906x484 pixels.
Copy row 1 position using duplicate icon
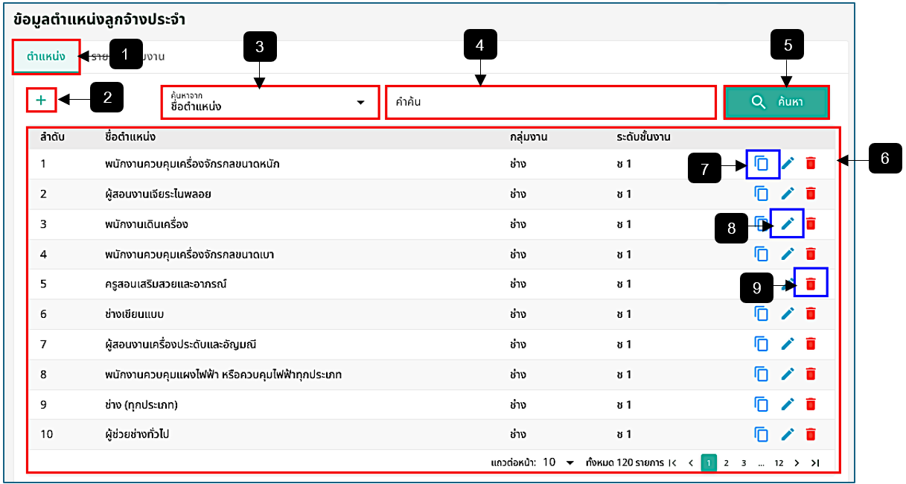click(762, 164)
